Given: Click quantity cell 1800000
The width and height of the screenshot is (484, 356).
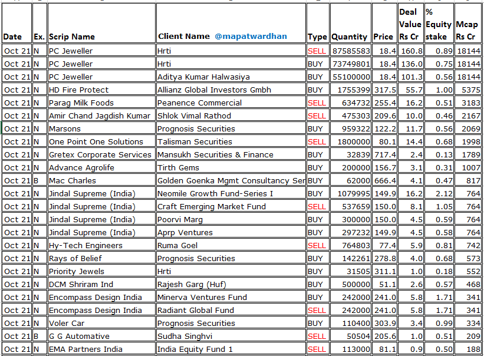Looking at the screenshot, I should click(351, 141).
